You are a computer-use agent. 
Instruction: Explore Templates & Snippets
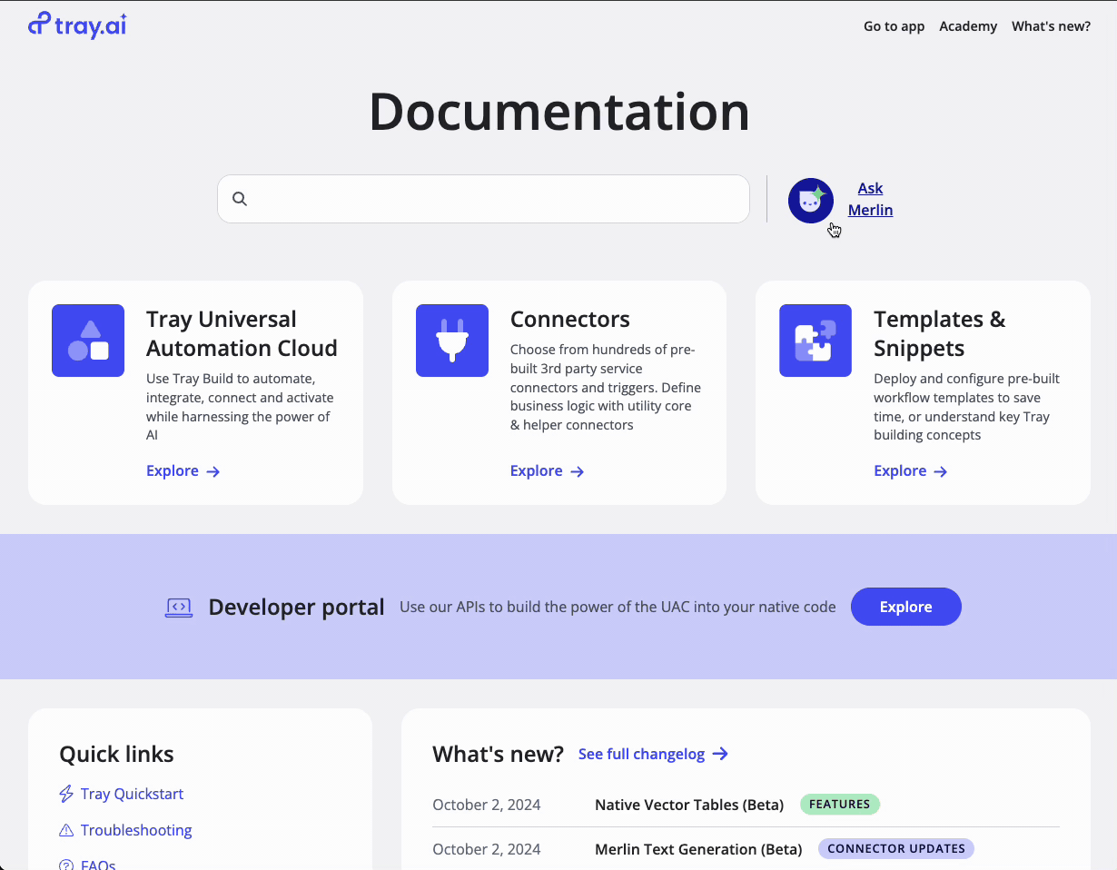coord(911,470)
